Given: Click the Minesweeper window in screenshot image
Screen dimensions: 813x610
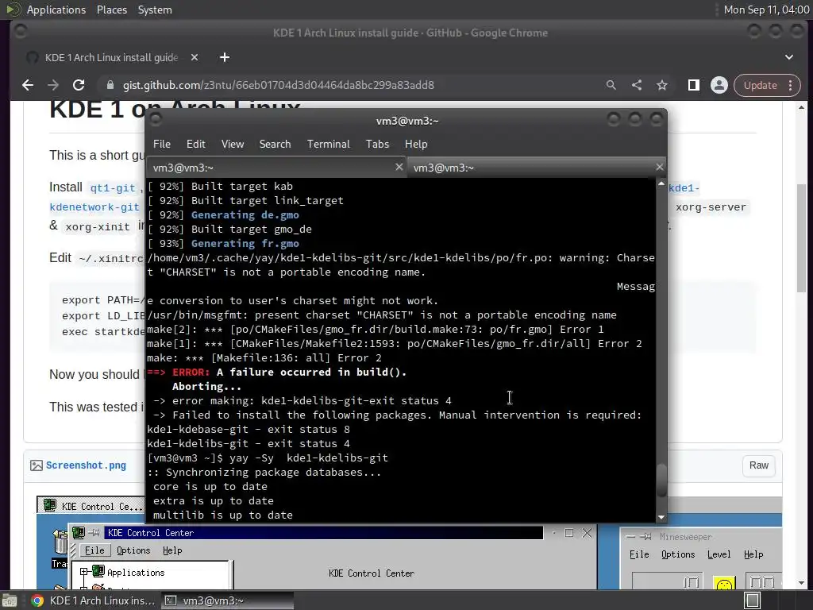Looking at the screenshot, I should 700,558.
